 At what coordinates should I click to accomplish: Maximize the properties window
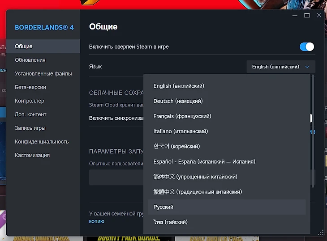307,15
